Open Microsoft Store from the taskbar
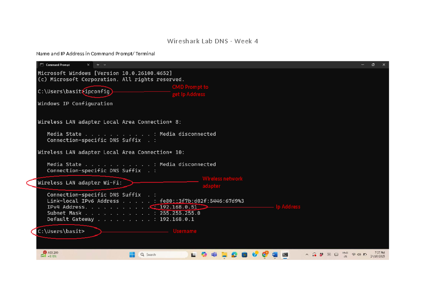This screenshot has width=425, height=301. pos(244,255)
